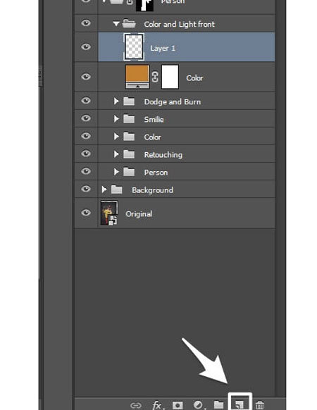The image size is (317, 410).
Task: Click the Delete layer trash icon
Action: pyautogui.click(x=260, y=405)
